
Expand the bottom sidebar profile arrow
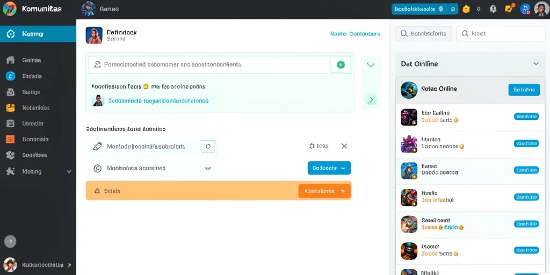[x=69, y=265]
